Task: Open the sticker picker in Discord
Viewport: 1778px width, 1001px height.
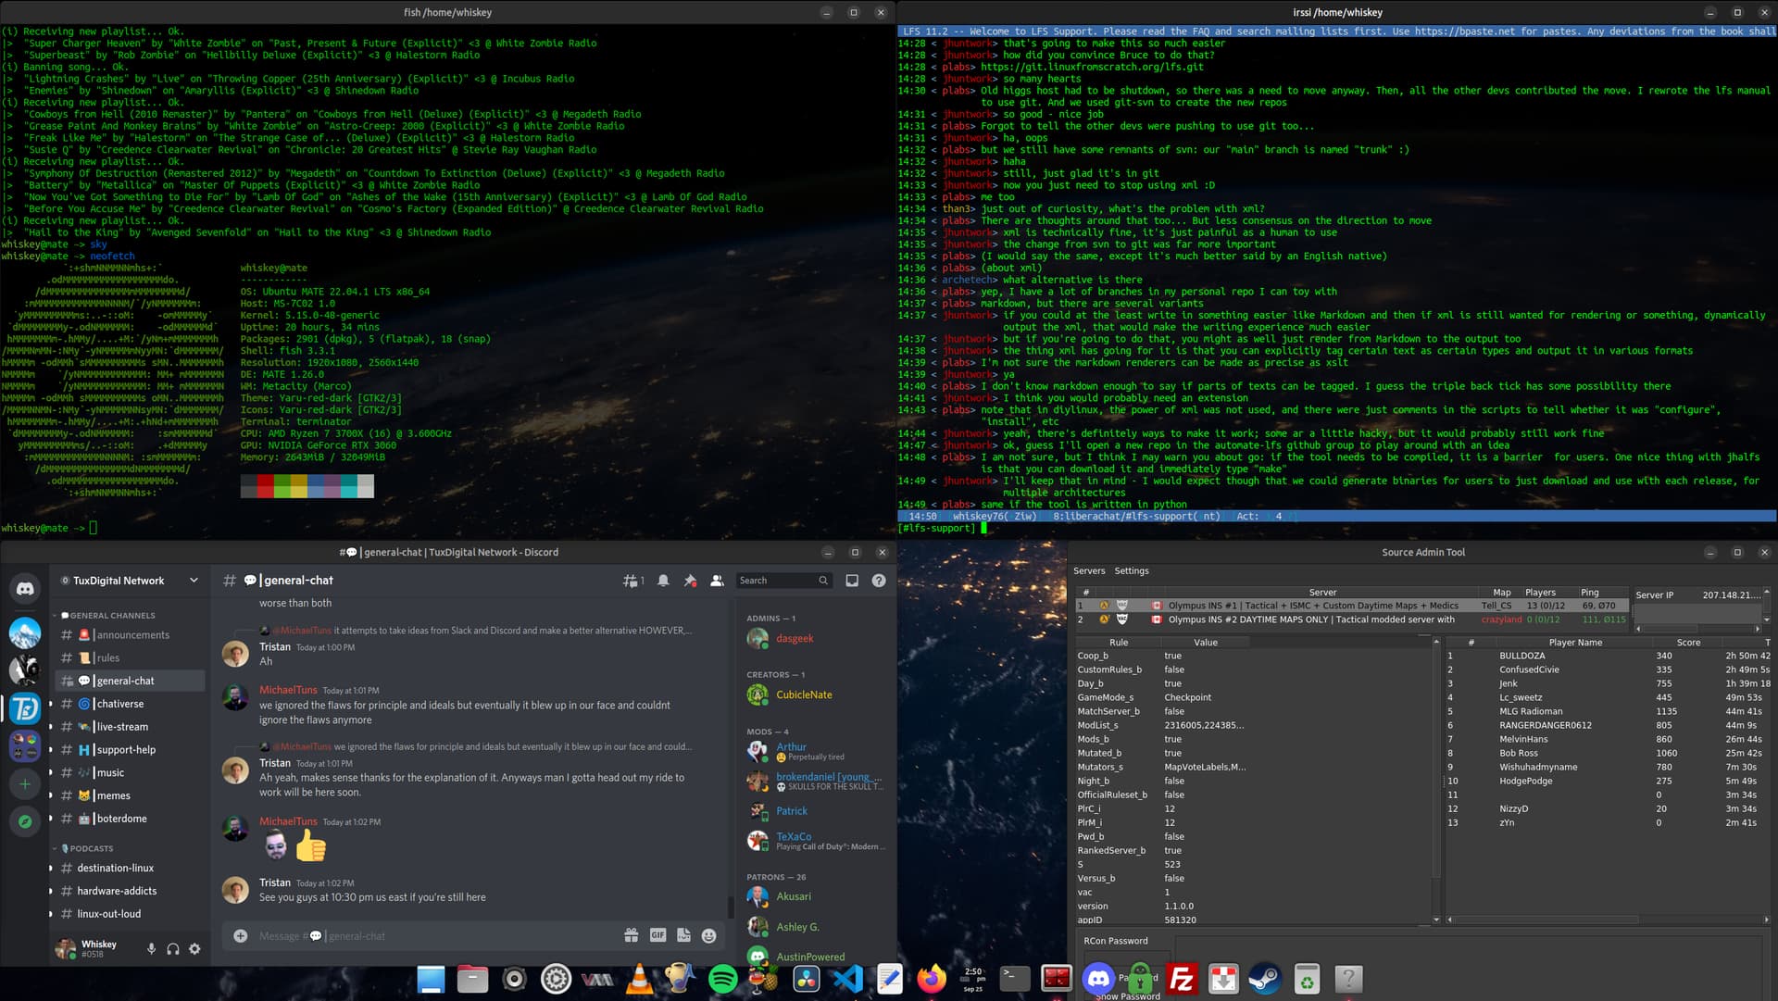Action: tap(683, 935)
